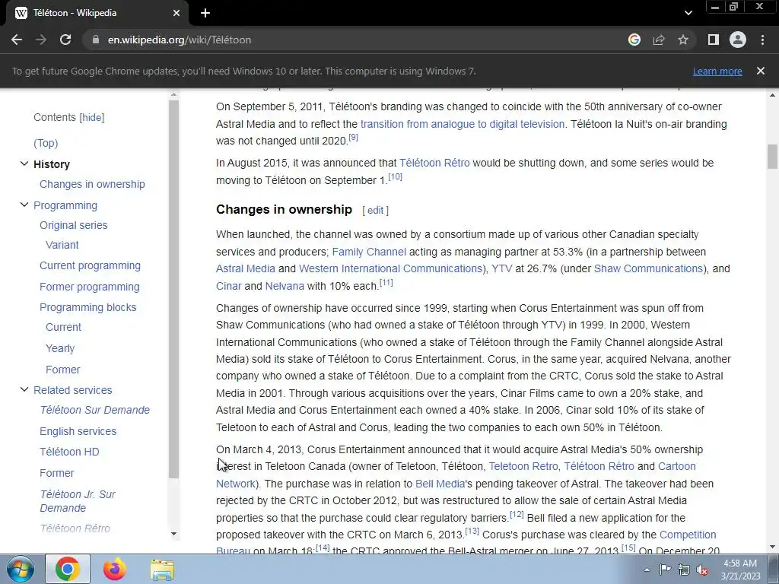The height and width of the screenshot is (584, 779).
Task: Open the Cinar article link
Action: coord(228,286)
